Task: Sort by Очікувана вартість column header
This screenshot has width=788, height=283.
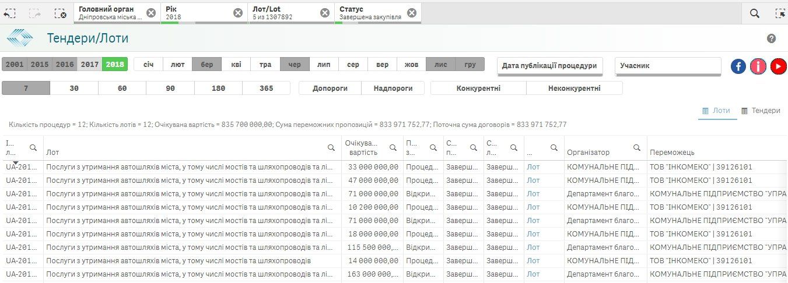Action: point(361,148)
